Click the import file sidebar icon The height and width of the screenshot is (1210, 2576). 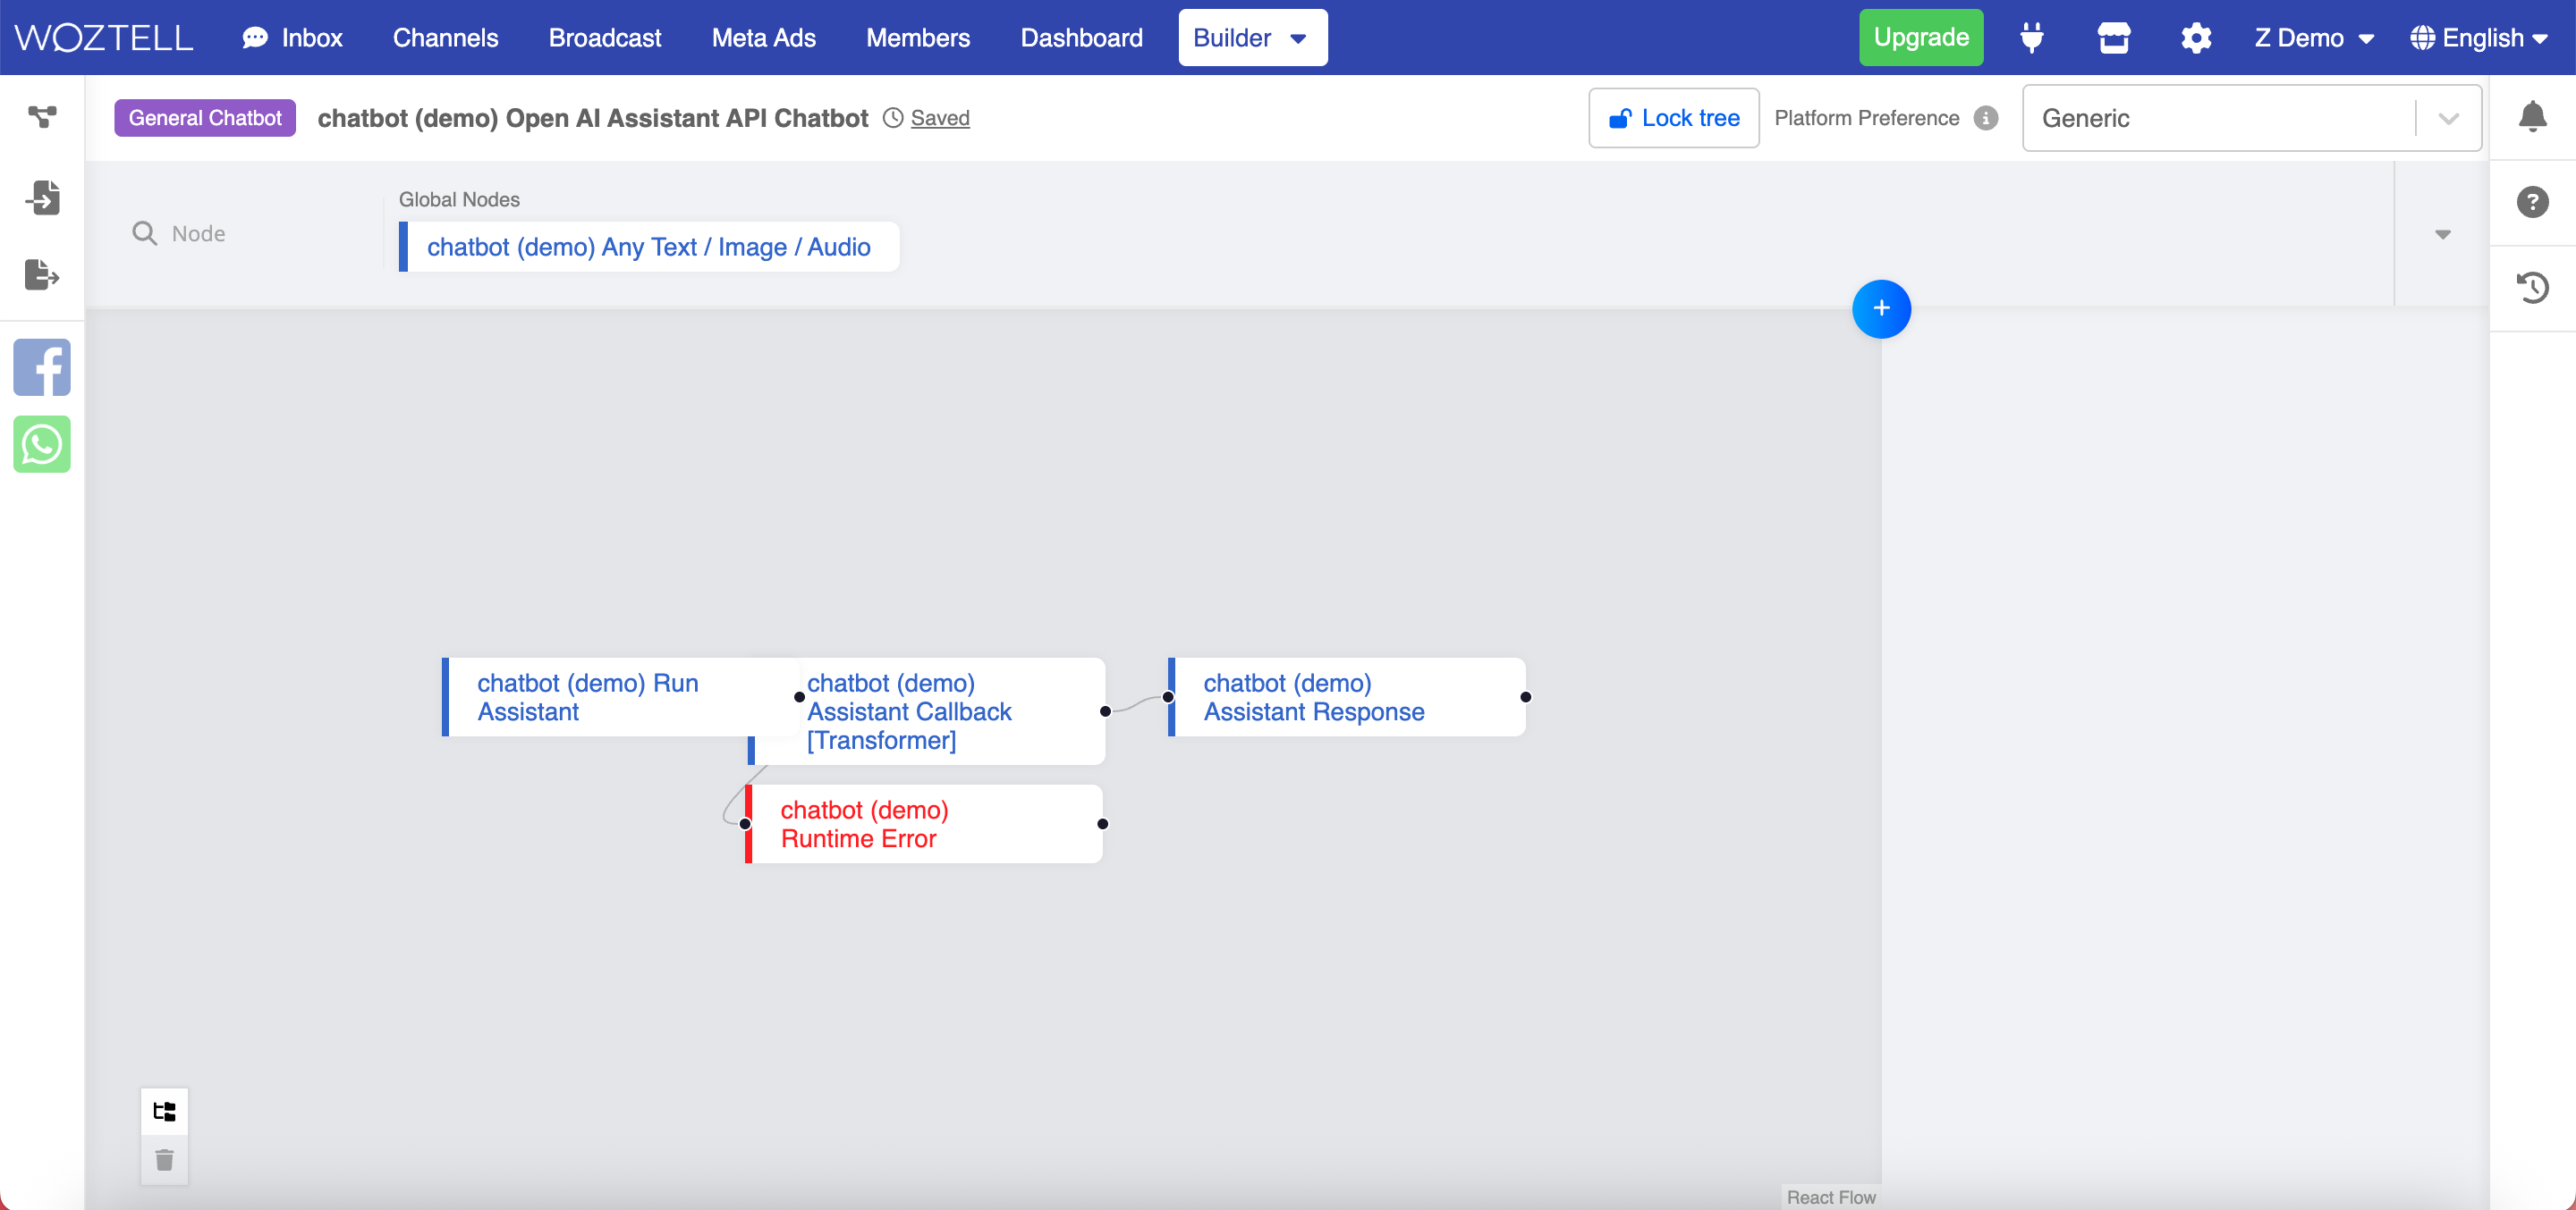(42, 197)
